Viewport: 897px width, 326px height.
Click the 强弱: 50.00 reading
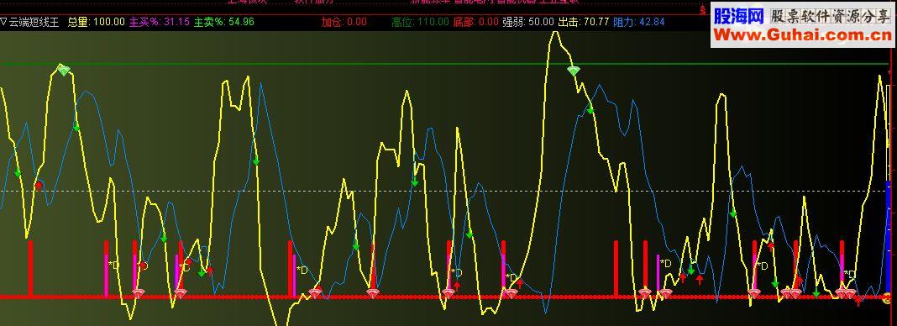528,23
